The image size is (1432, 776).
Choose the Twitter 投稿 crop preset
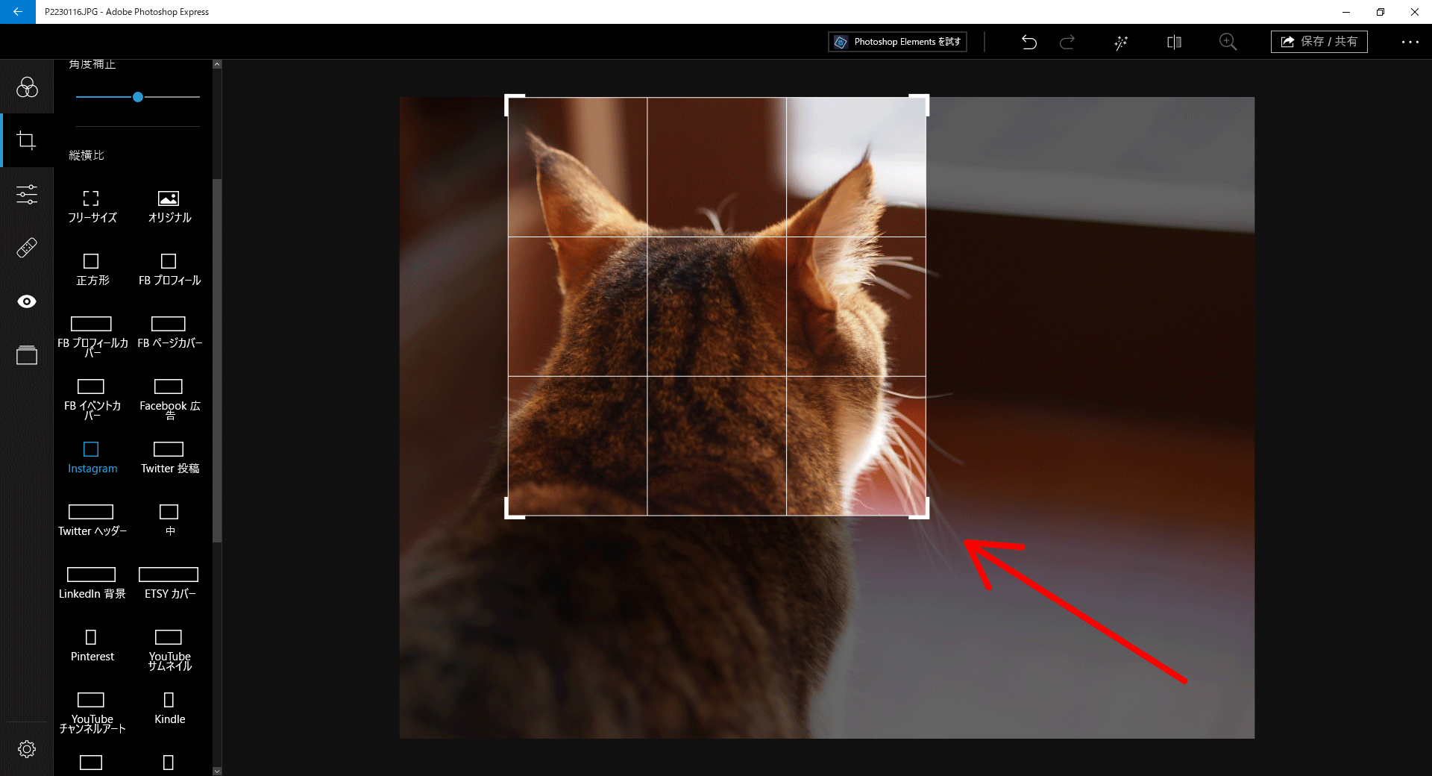169,457
